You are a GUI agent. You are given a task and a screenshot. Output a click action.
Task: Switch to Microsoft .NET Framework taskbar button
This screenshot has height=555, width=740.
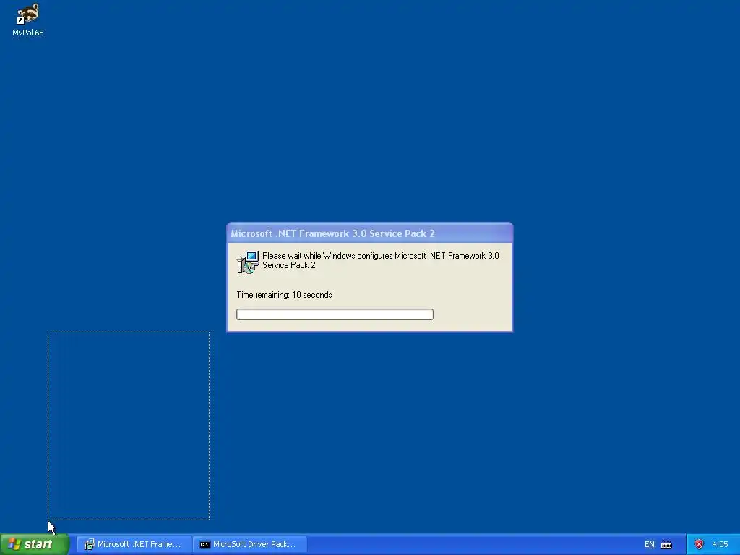(134, 544)
